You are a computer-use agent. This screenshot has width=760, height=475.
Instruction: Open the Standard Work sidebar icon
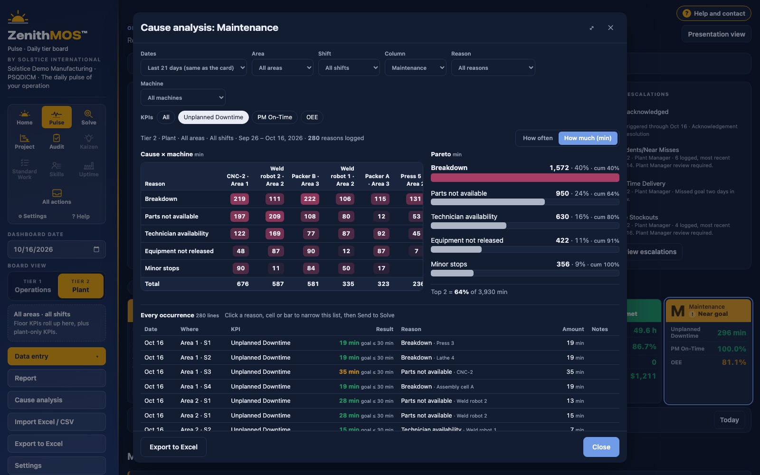pos(25,169)
